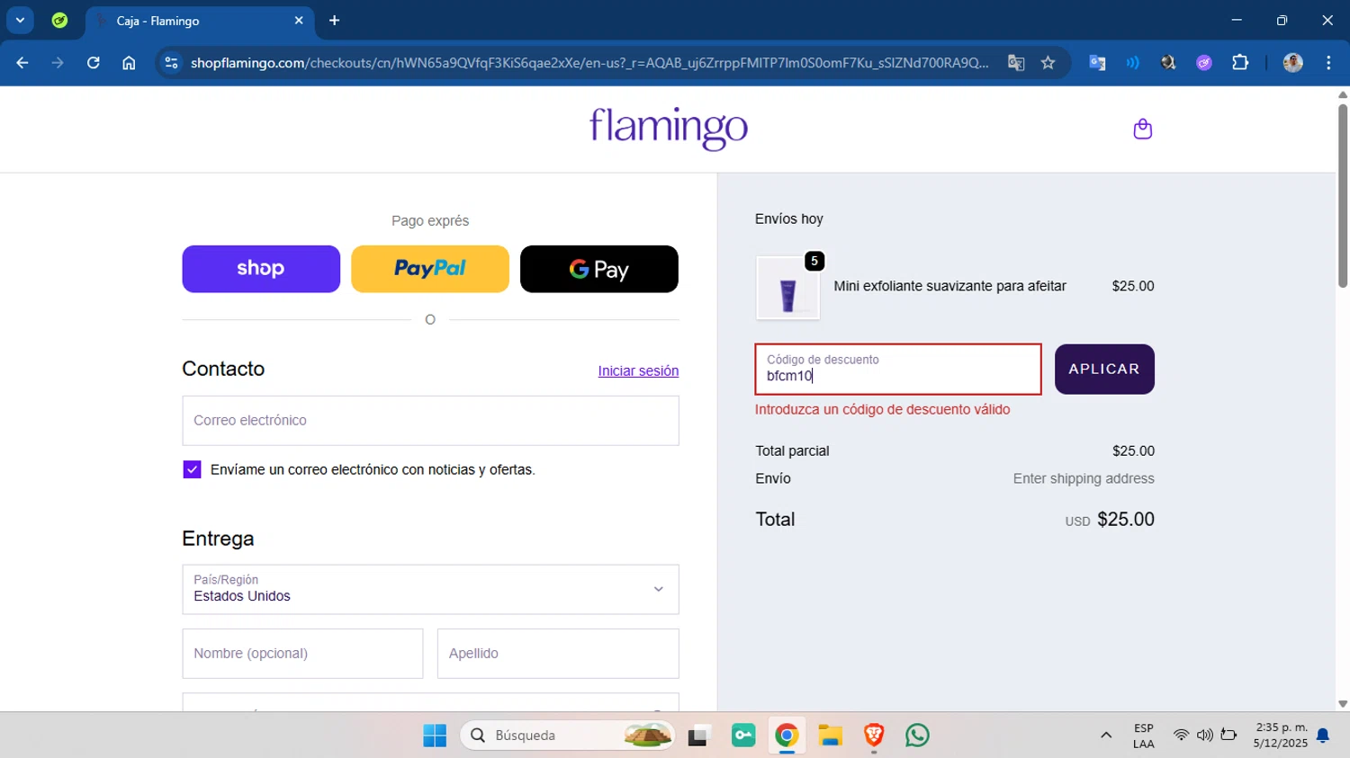Viewport: 1350px width, 758px height.
Task: Open the purple circle extension
Action: 1204,63
